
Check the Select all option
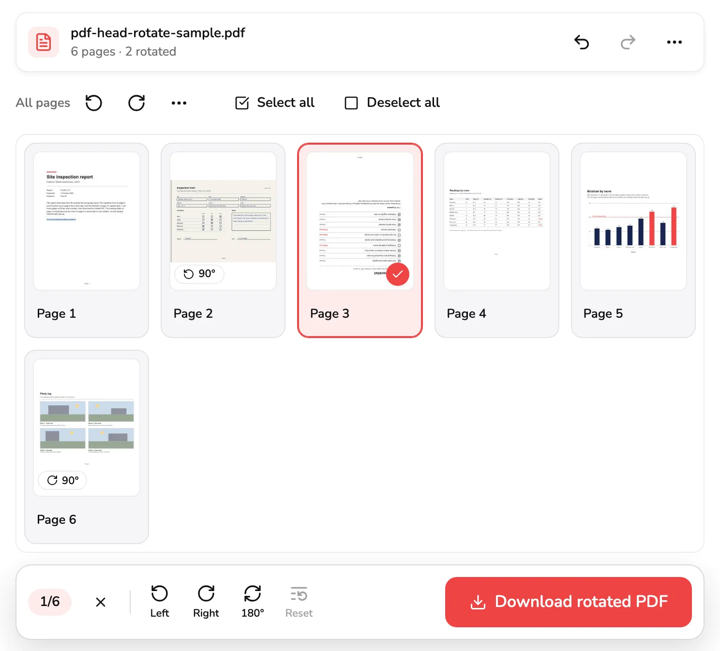coord(275,103)
